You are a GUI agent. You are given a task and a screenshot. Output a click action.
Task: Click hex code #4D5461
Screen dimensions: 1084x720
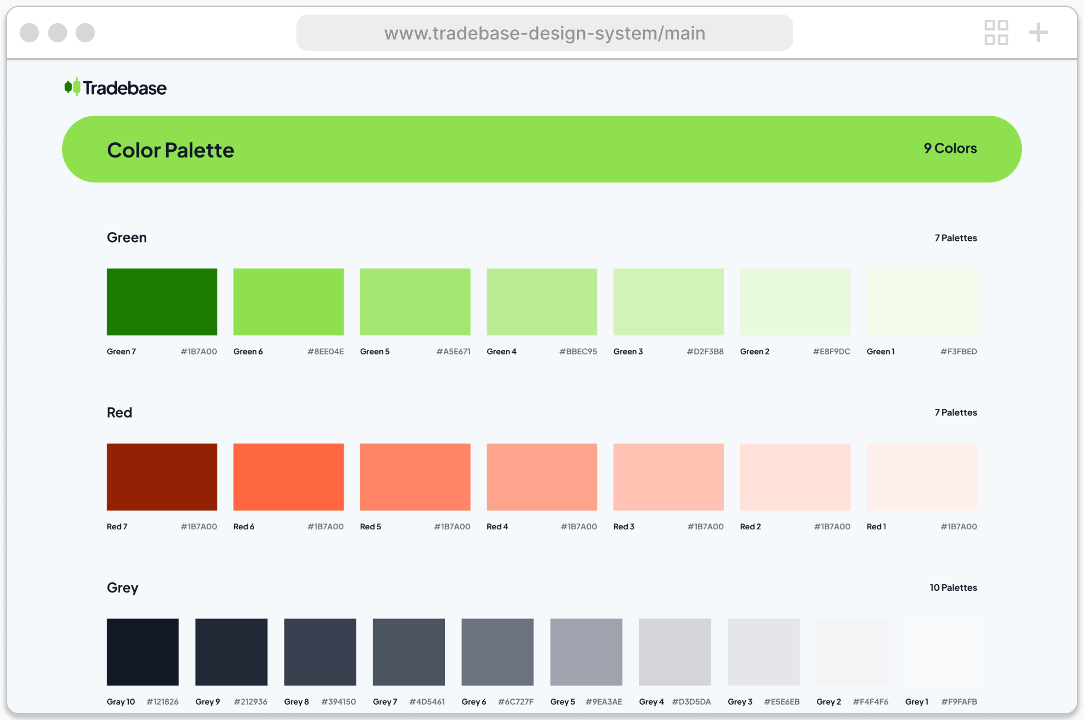point(427,702)
